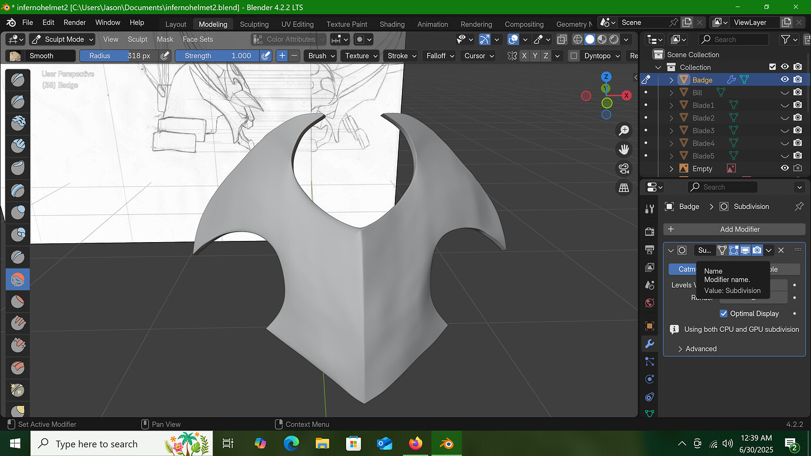The width and height of the screenshot is (811, 456).
Task: Switch orthographic perspective grid gizmo icon
Action: click(x=624, y=188)
